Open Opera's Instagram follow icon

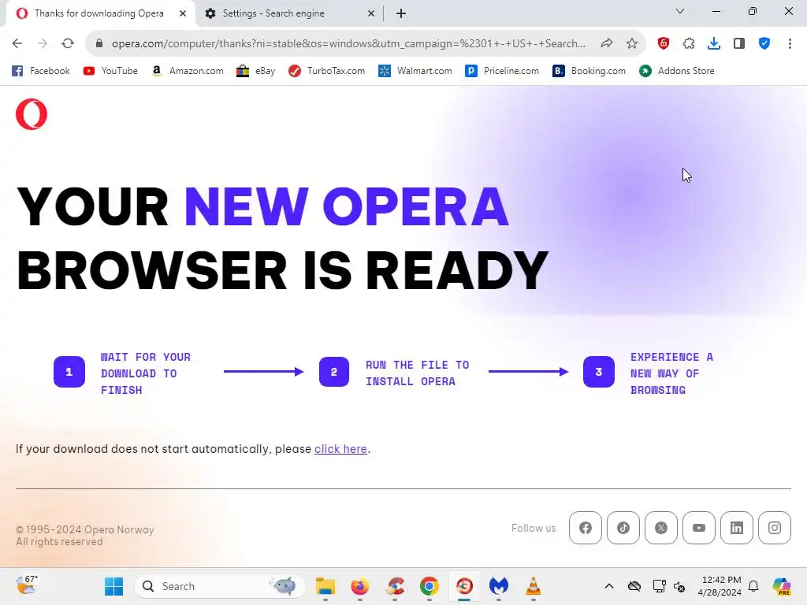[x=775, y=528]
